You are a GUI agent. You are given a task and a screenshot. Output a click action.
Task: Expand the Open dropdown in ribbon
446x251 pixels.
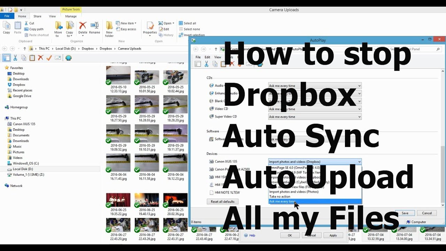tap(166, 23)
